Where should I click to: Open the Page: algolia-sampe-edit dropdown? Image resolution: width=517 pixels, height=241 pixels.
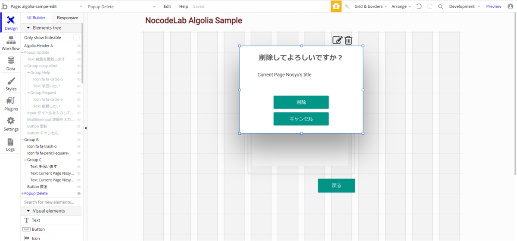(x=46, y=6)
